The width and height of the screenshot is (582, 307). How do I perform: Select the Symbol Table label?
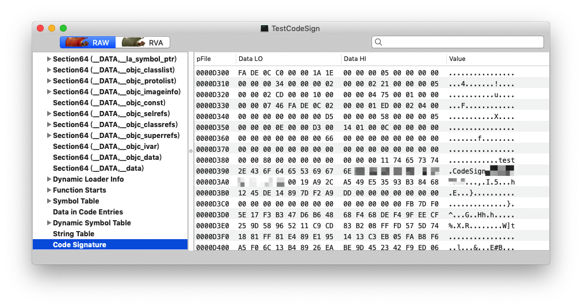point(76,201)
